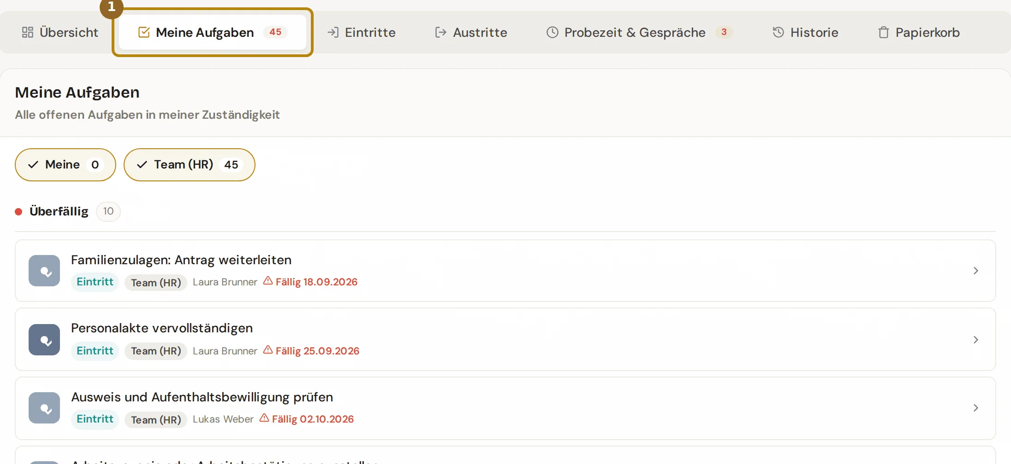1011x464 pixels.
Task: Open task Familienzulagen: Antrag weiterleiten
Action: tap(505, 271)
